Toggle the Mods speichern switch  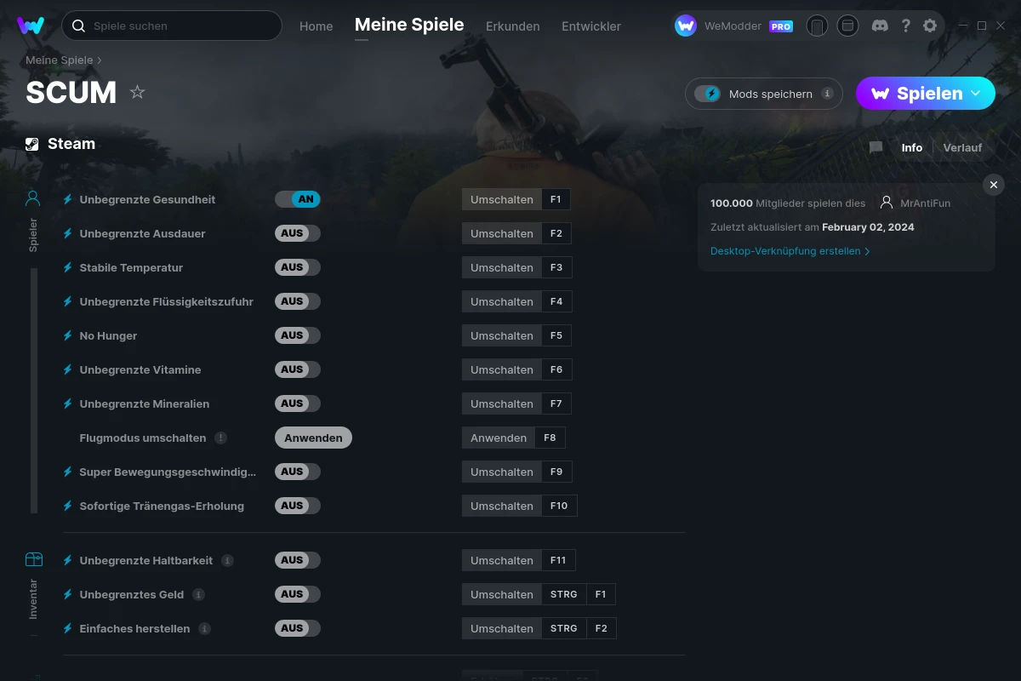[x=708, y=94]
